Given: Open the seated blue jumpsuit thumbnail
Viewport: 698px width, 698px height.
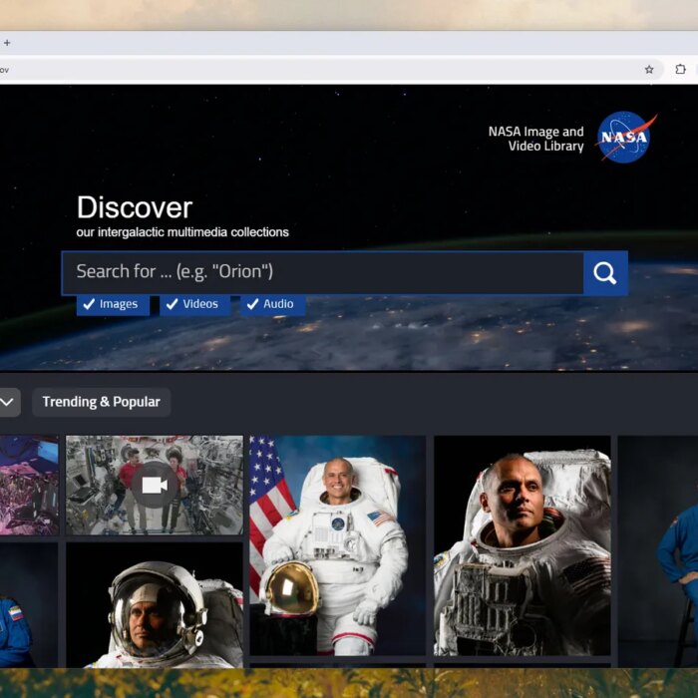Looking at the screenshot, I should (x=658, y=551).
